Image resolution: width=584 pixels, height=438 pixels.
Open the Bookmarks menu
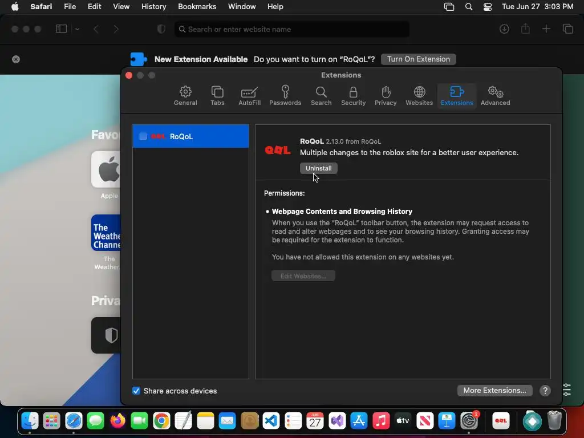click(197, 6)
